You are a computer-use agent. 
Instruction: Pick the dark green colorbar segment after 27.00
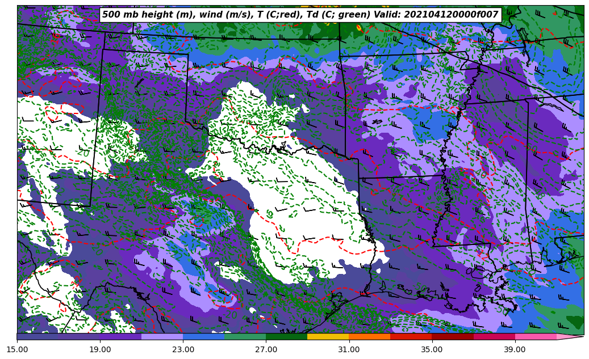point(286,336)
